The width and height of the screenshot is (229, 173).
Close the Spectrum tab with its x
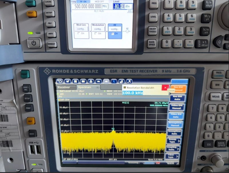coord(98,87)
